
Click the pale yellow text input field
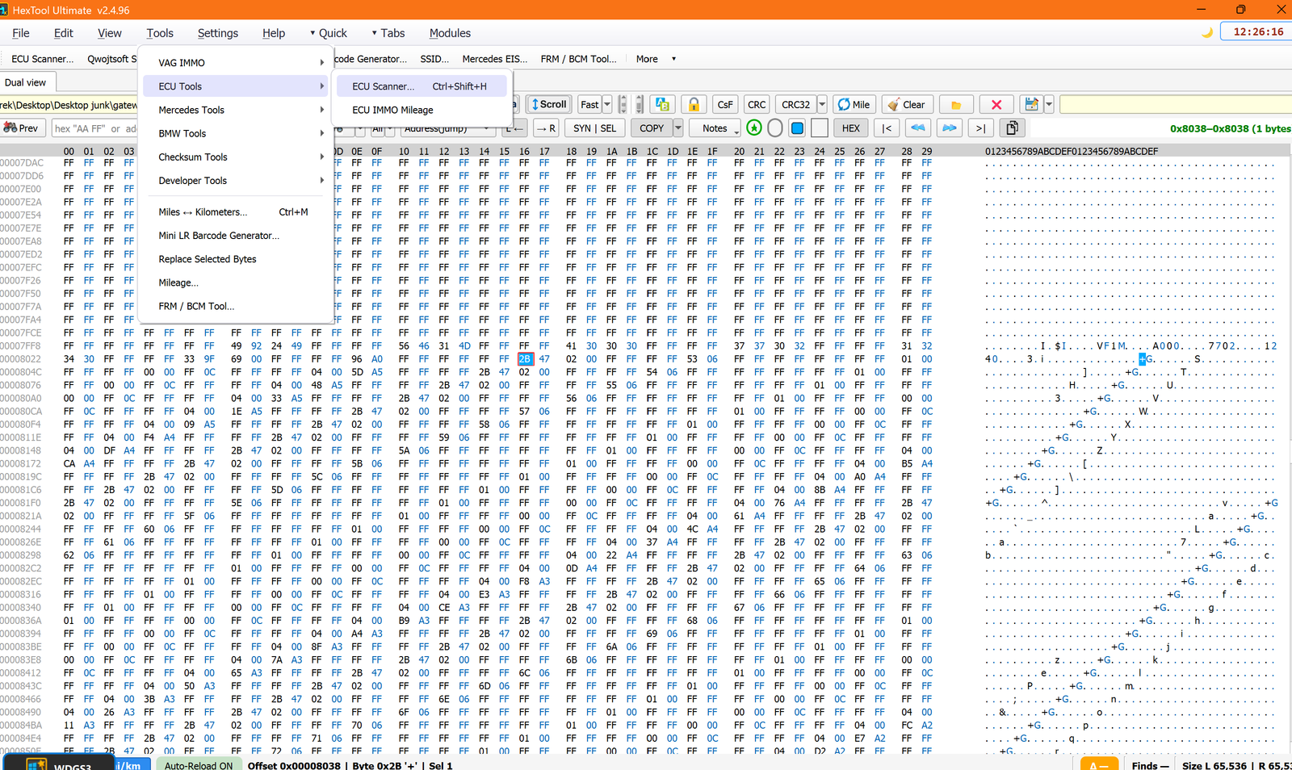click(1176, 104)
